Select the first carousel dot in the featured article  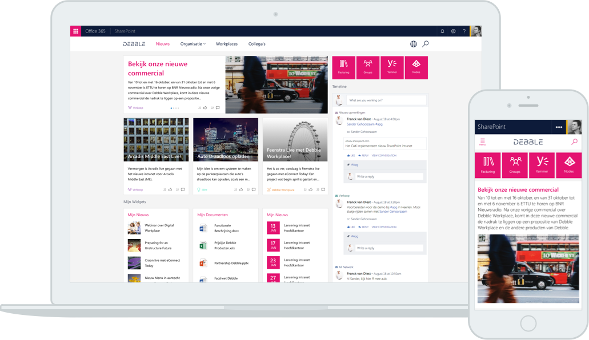171,108
